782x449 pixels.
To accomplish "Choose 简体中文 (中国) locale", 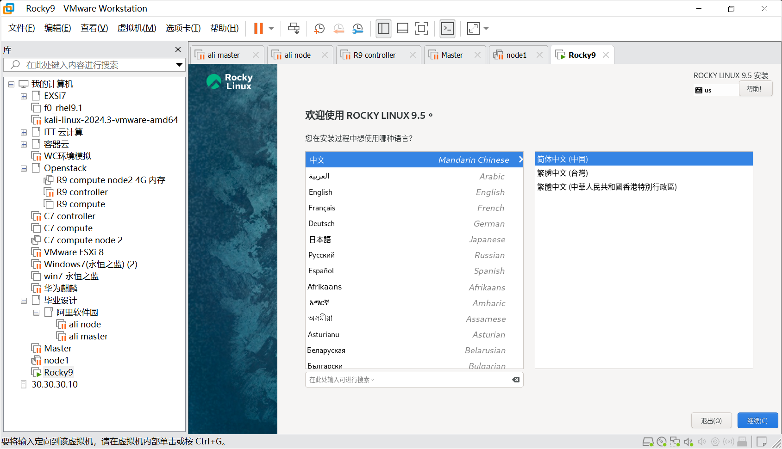I will [x=644, y=159].
